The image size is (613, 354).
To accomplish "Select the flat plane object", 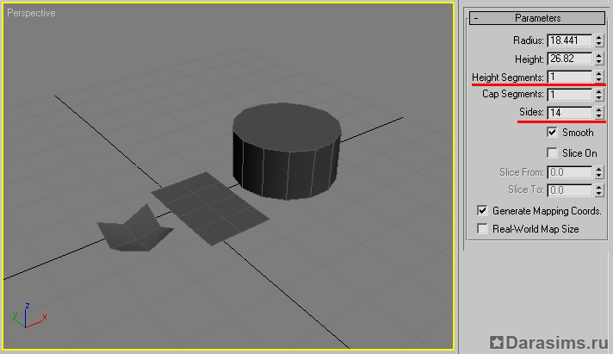I will (207, 206).
